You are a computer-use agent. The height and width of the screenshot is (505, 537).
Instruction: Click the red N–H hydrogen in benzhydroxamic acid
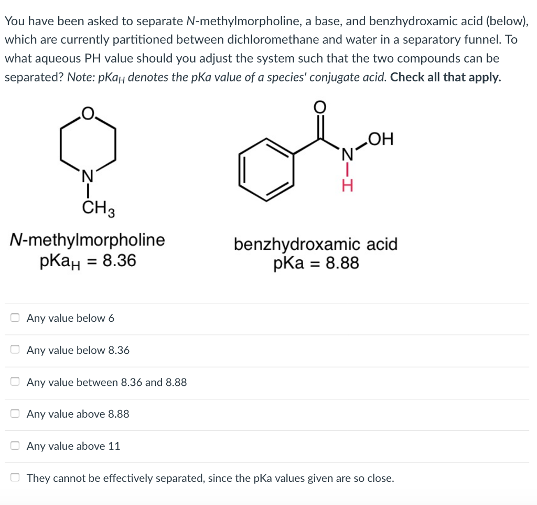click(x=348, y=184)
